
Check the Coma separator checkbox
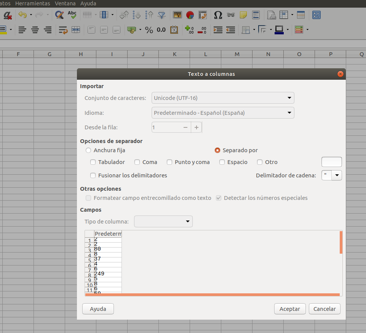(137, 162)
